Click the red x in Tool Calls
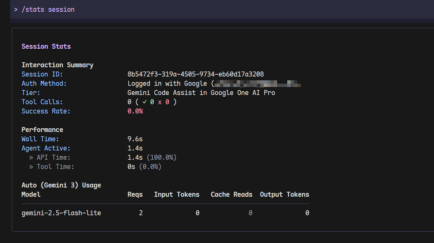Image resolution: width=434 pixels, height=243 pixels. pos(160,102)
